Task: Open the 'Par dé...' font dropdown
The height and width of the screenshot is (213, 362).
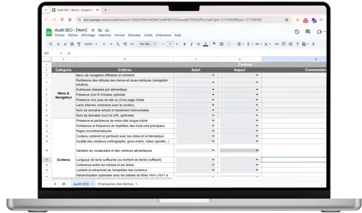Action: click(148, 44)
